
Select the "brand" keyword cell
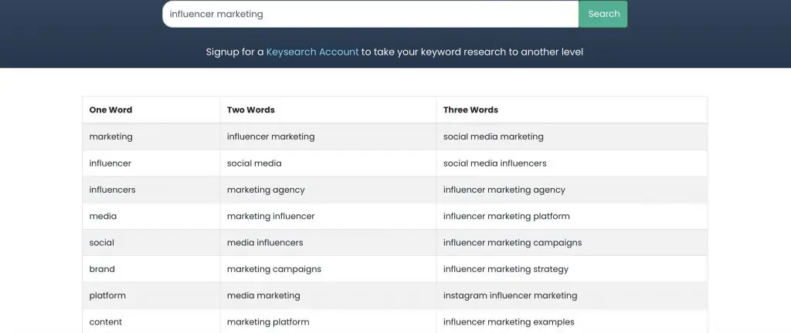pyautogui.click(x=102, y=269)
